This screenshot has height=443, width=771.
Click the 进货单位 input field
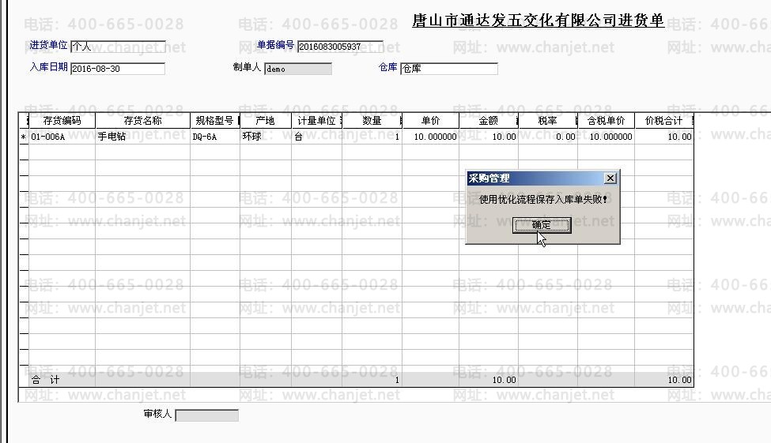[x=118, y=47]
